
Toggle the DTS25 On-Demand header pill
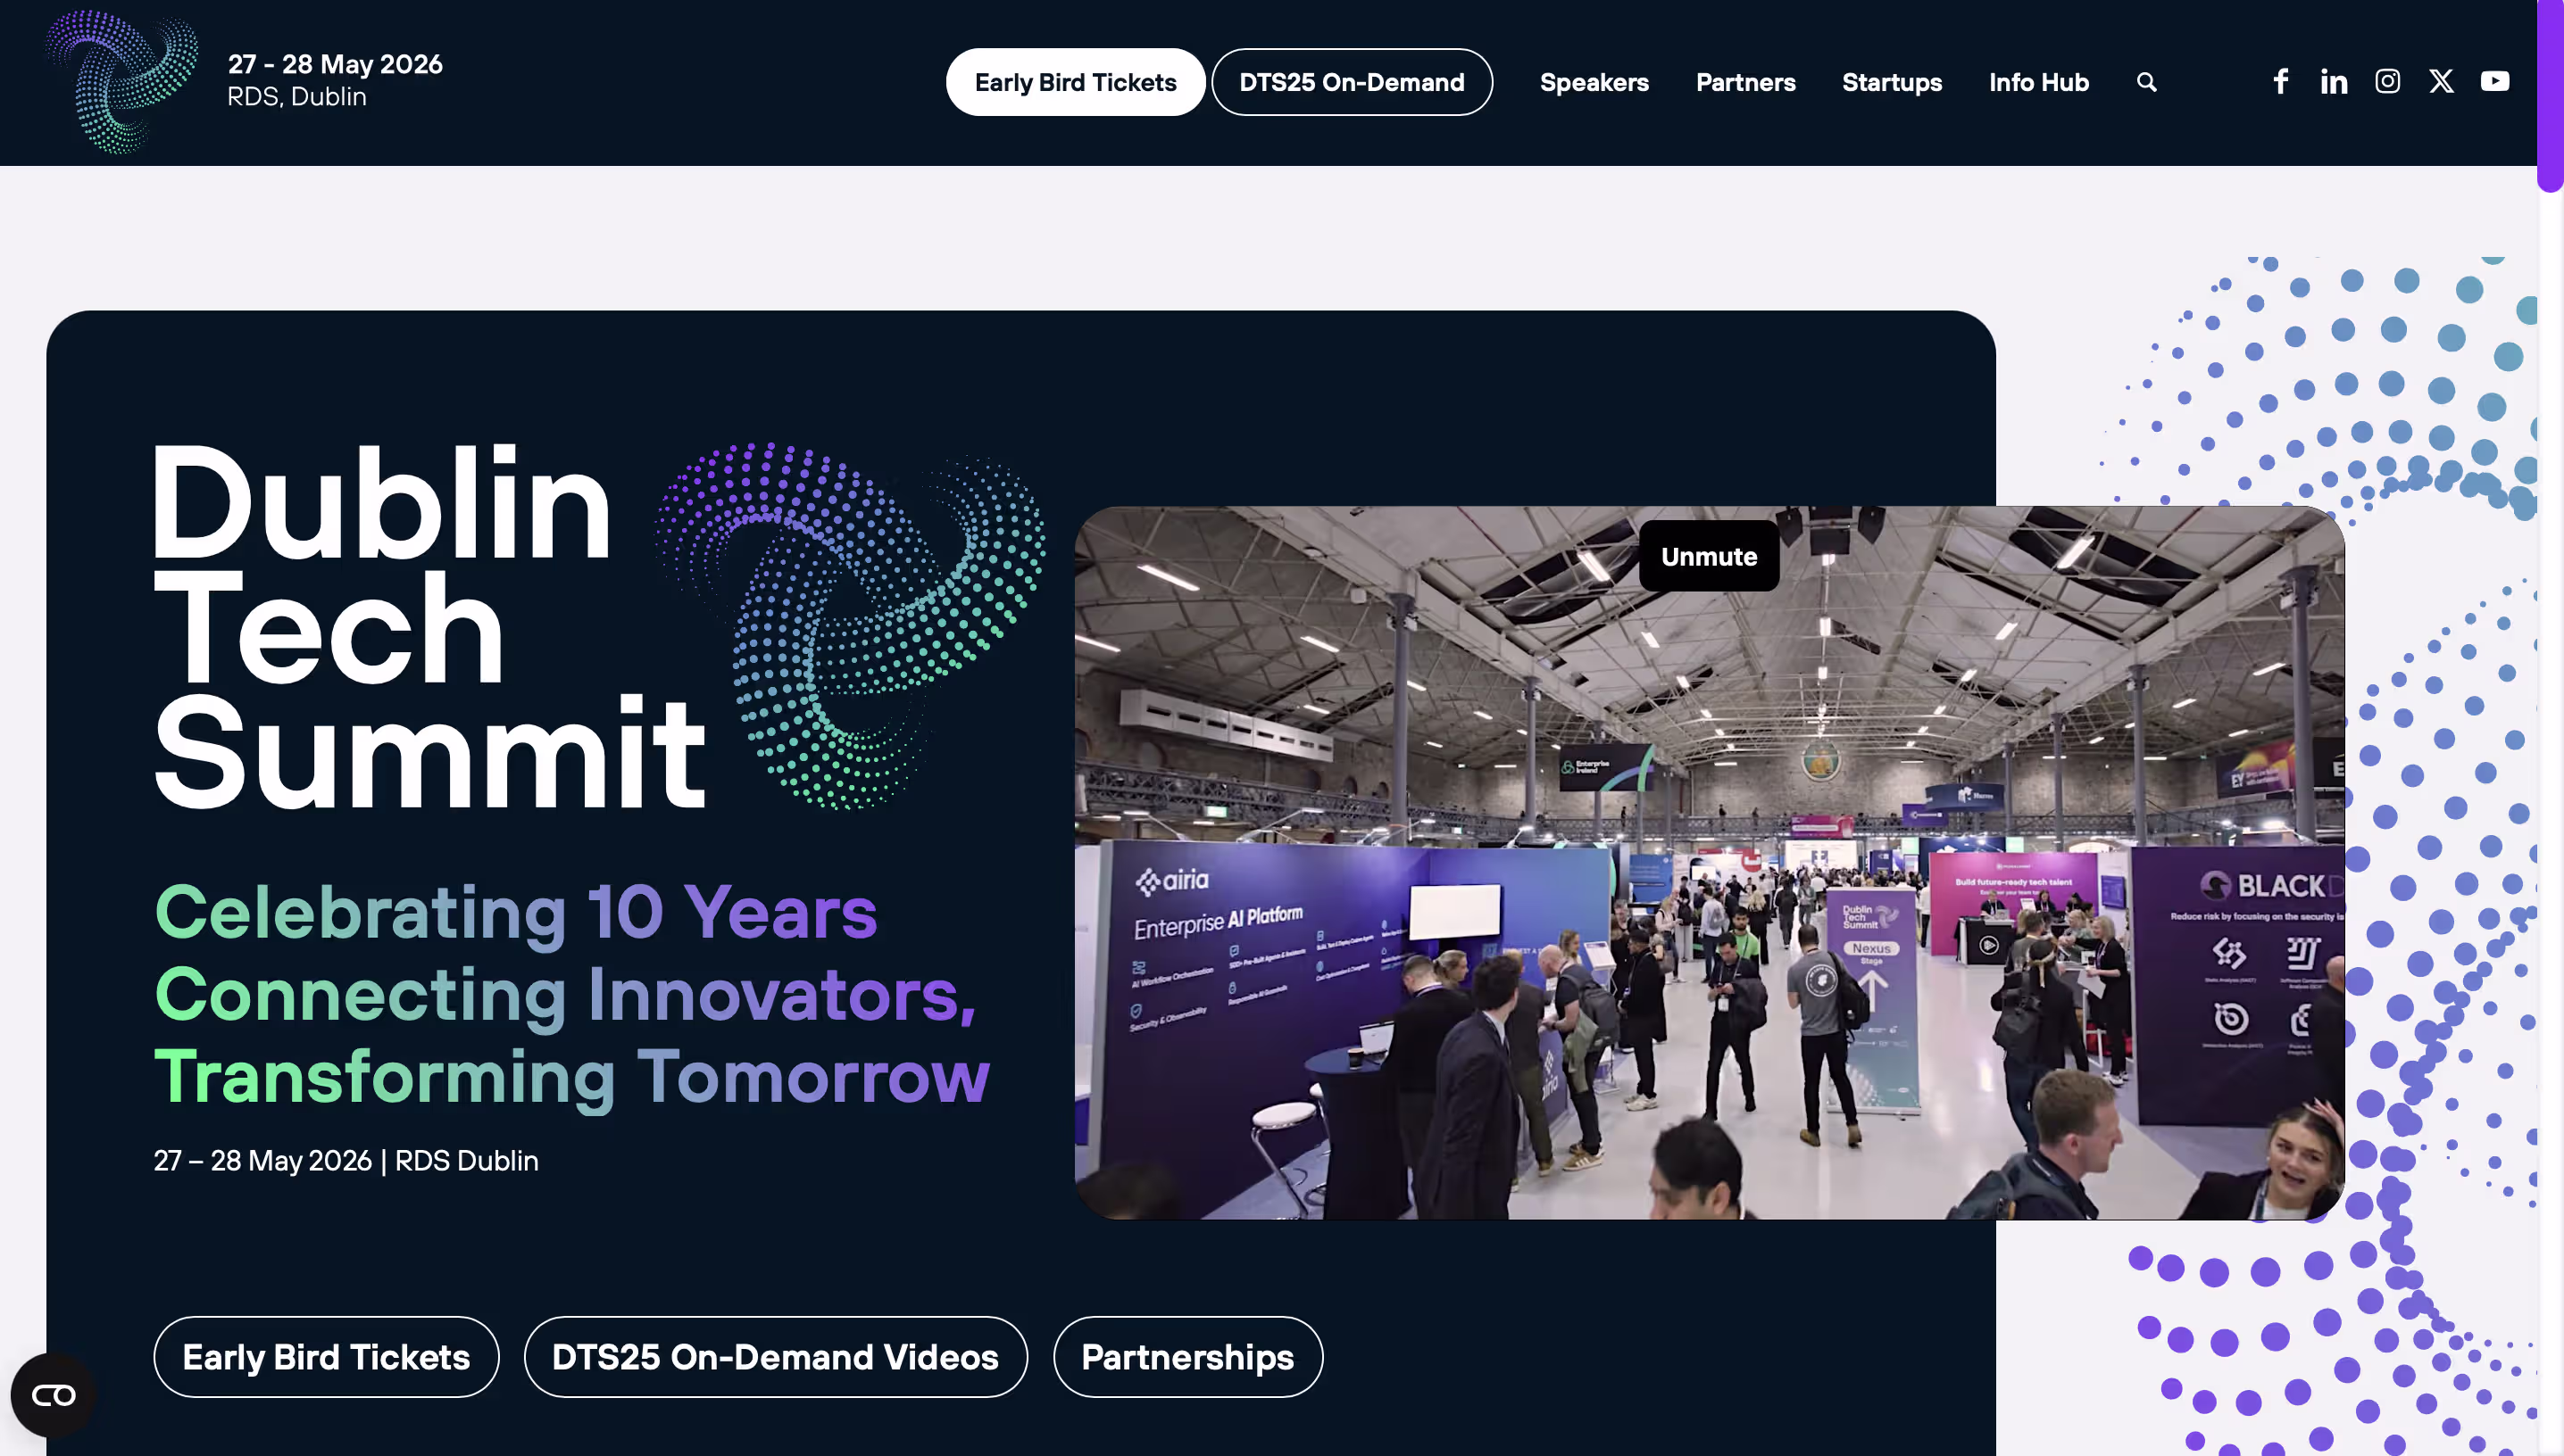pos(1352,82)
